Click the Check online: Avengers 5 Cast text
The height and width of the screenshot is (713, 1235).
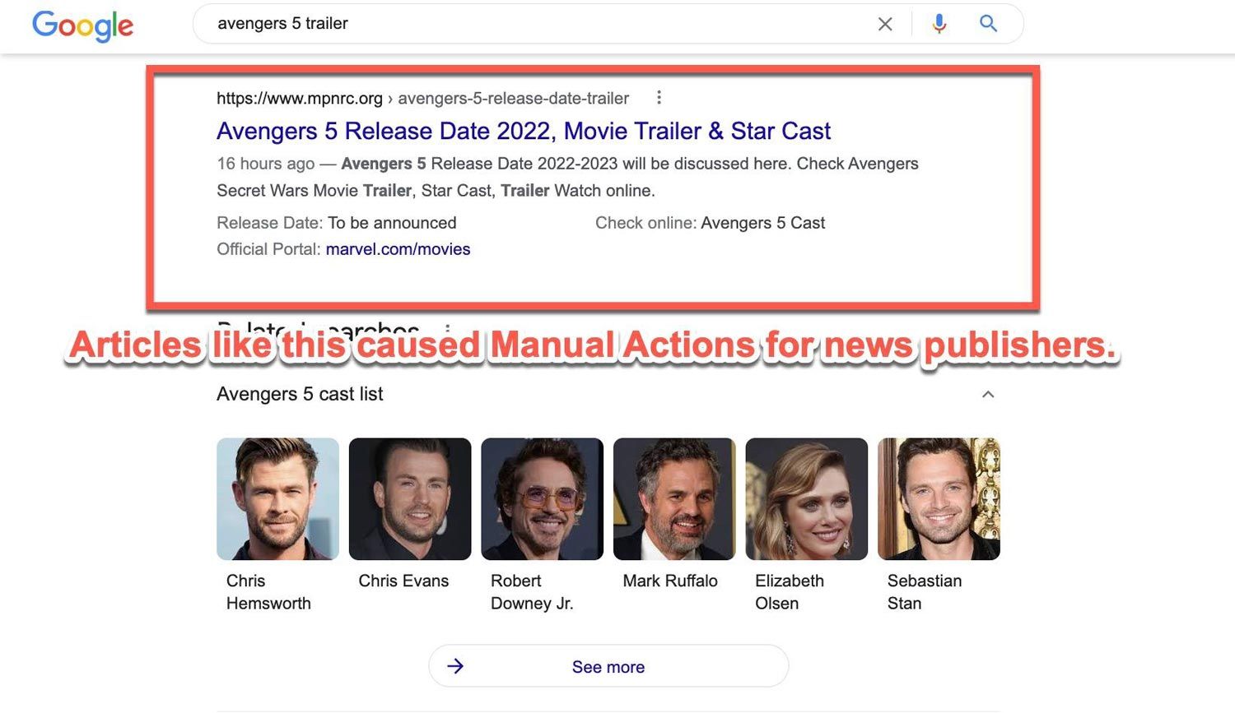[x=710, y=223]
